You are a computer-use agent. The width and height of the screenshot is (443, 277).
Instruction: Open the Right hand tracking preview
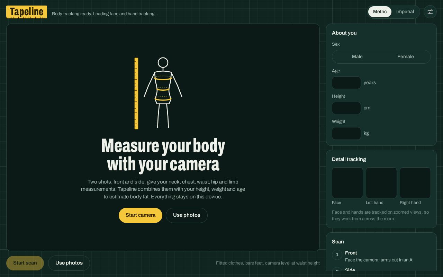415,183
